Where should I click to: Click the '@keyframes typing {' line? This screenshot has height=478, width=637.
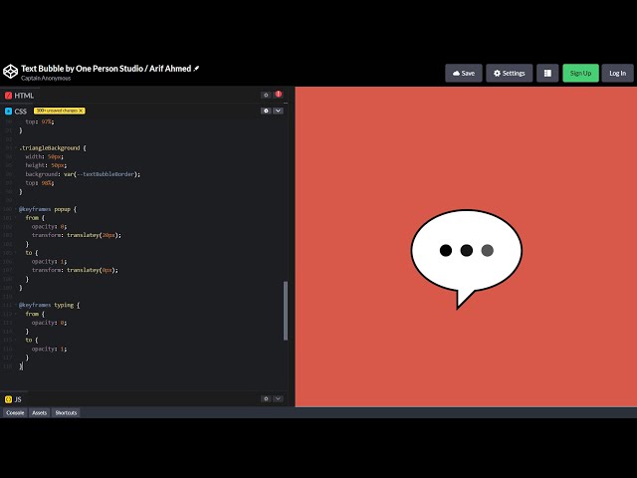[x=49, y=305]
